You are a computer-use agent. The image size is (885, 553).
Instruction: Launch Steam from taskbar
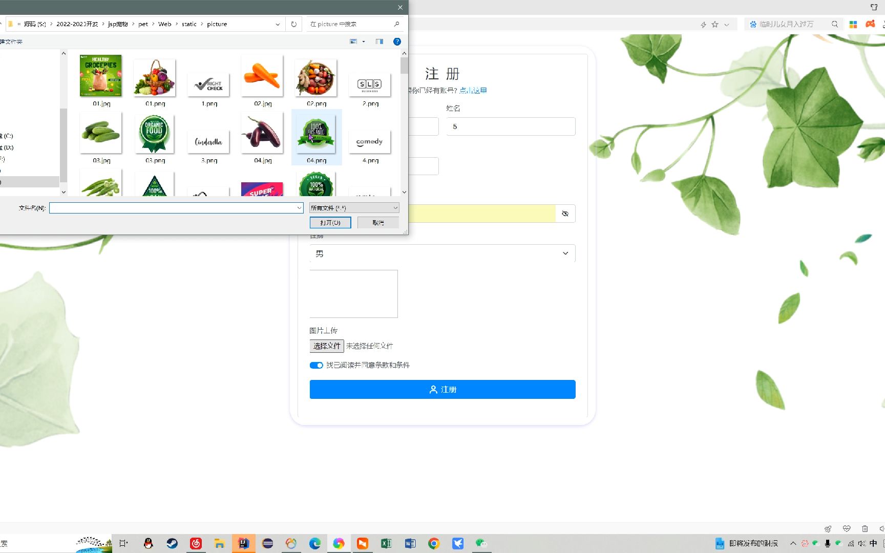tap(172, 543)
